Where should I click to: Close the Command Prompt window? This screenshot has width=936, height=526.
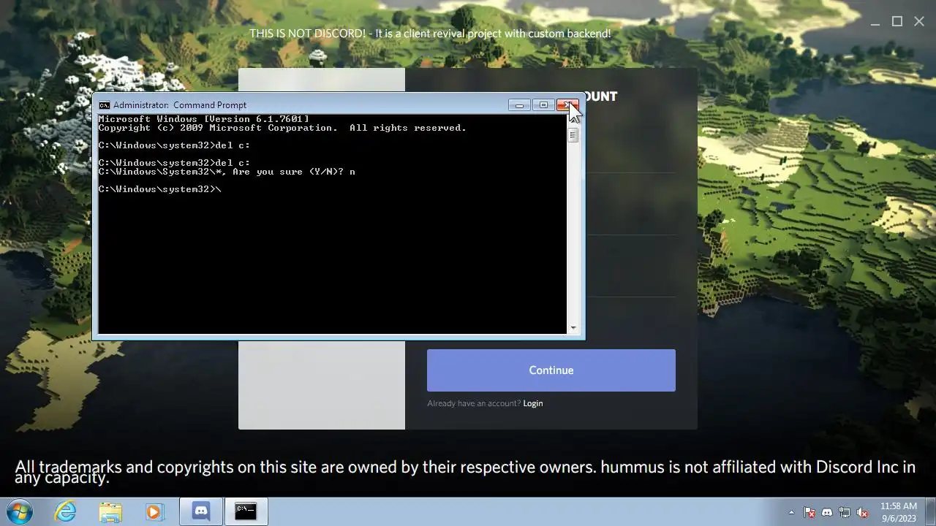click(568, 105)
